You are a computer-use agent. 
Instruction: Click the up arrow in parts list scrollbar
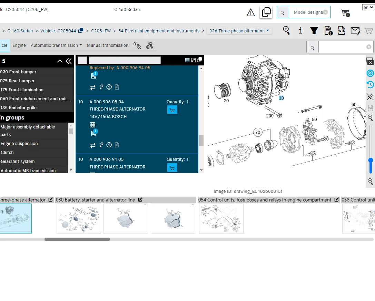[201, 69]
